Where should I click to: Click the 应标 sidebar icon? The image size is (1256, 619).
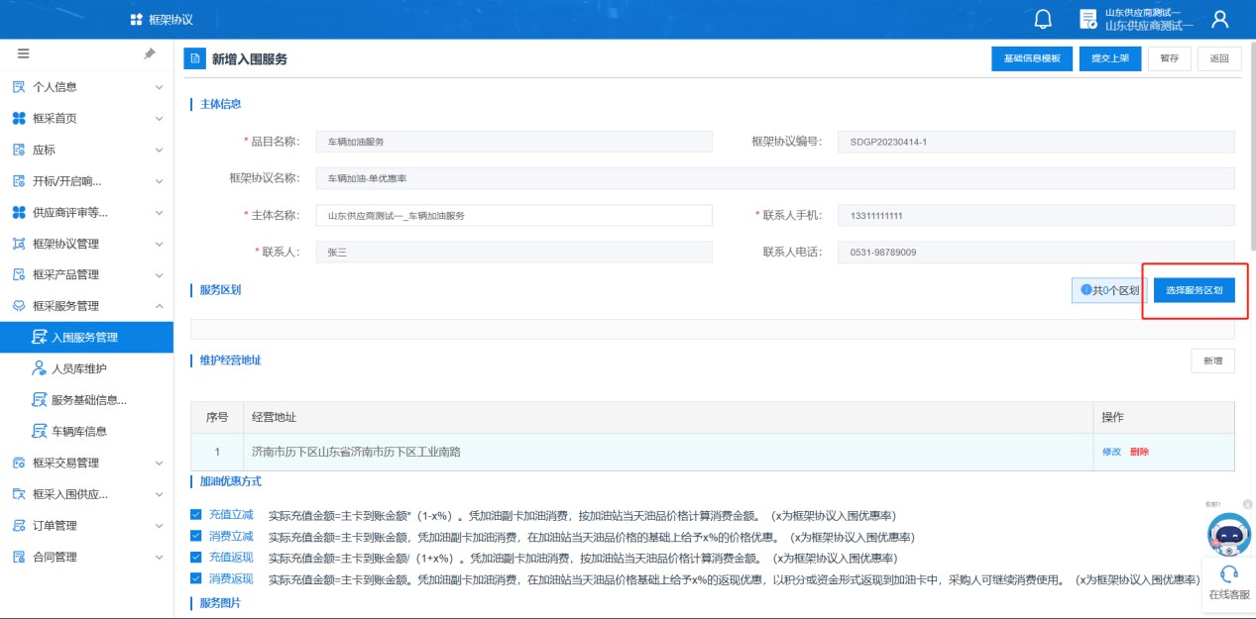point(19,150)
